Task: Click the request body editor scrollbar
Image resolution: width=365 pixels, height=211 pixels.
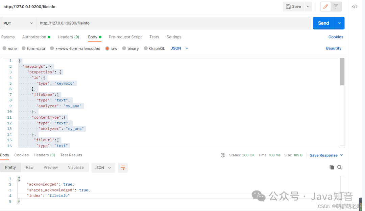Action: pyautogui.click(x=342, y=72)
